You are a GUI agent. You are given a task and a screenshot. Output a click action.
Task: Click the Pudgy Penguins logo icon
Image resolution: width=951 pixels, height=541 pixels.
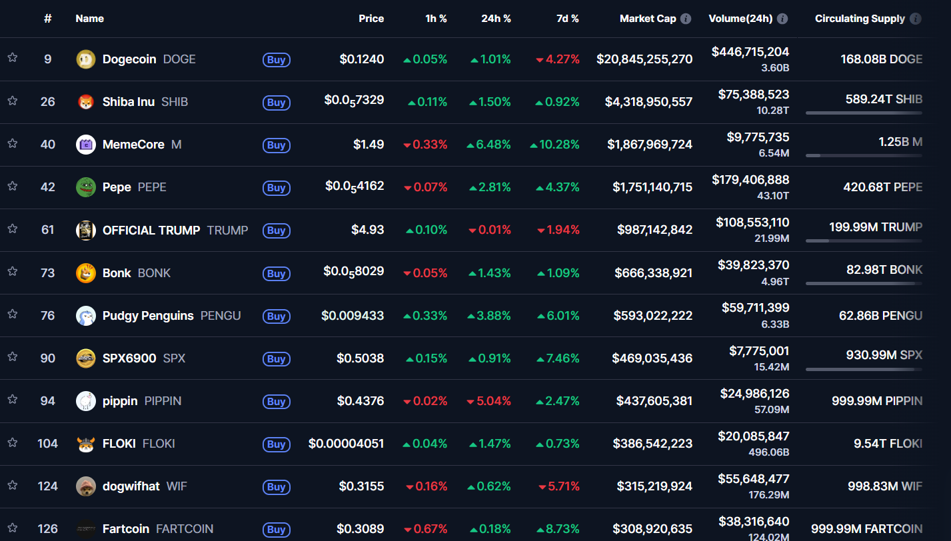(86, 316)
